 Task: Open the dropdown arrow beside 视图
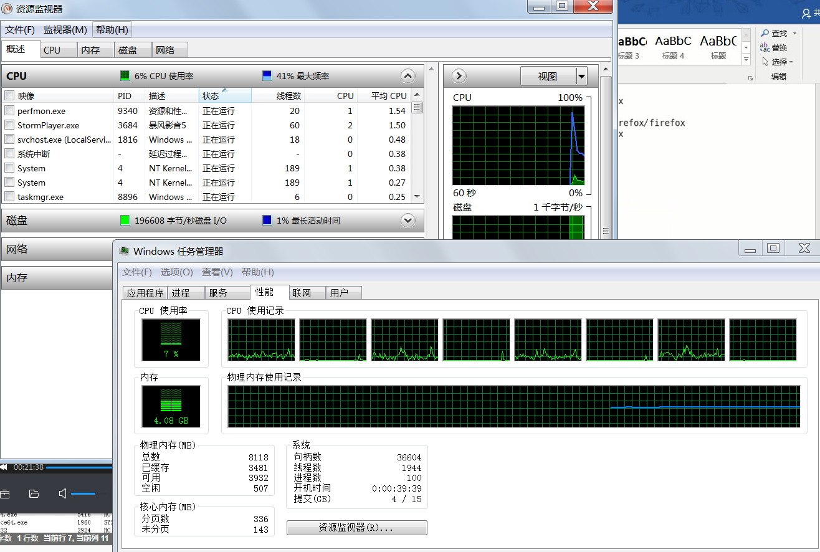581,77
